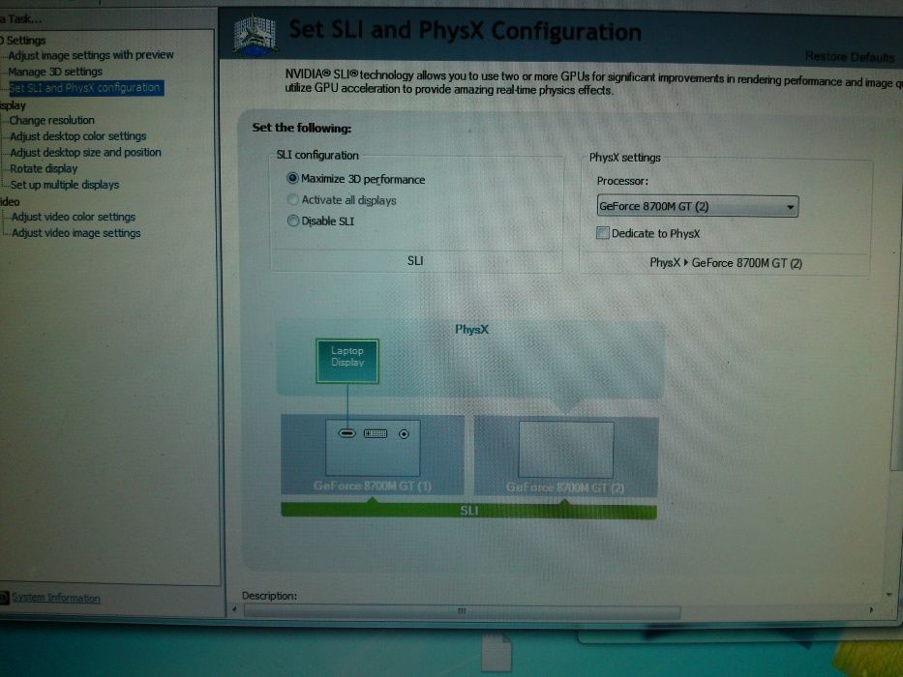Open Set up multiple displays page
This screenshot has width=903, height=677.
click(65, 184)
